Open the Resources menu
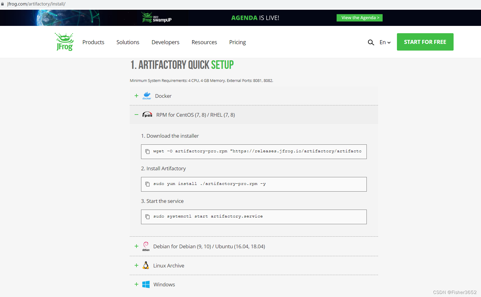481x297 pixels. (204, 42)
